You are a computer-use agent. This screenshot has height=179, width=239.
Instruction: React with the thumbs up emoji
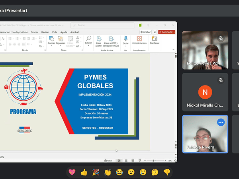tap(84, 172)
